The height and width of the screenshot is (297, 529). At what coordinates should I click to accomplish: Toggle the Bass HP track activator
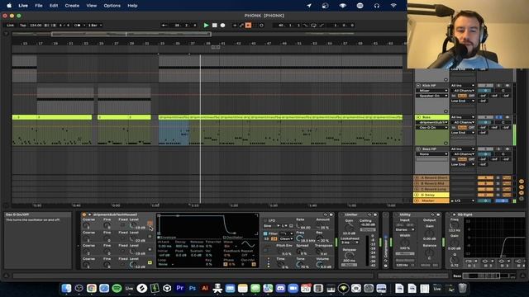[x=485, y=148]
